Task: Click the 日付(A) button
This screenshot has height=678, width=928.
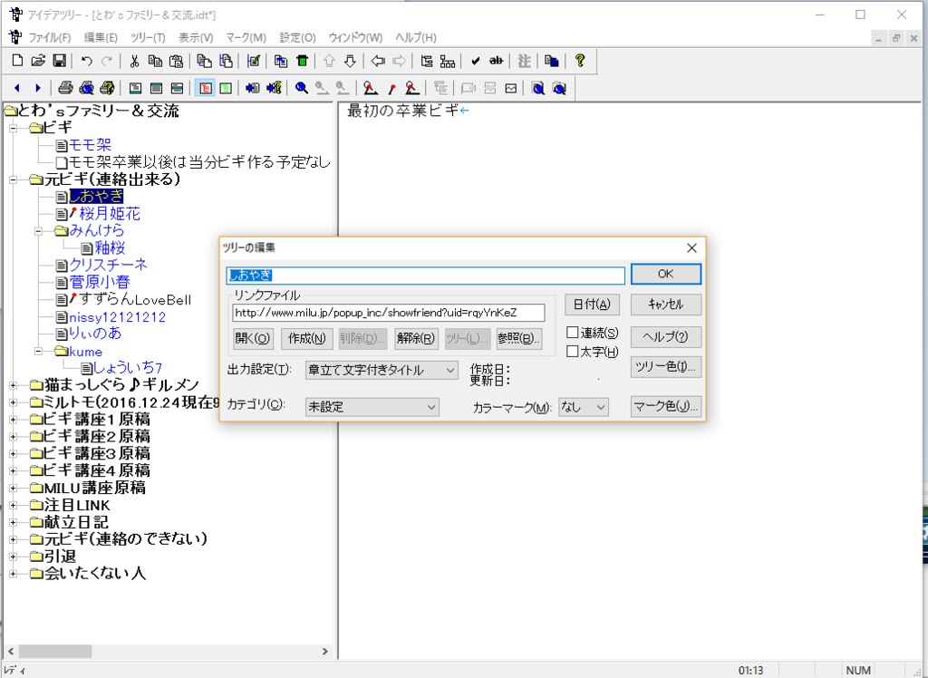Action: coord(592,305)
